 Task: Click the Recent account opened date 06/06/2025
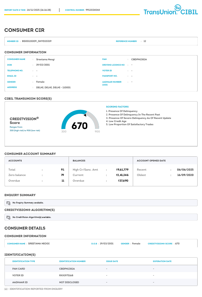tap(185, 170)
